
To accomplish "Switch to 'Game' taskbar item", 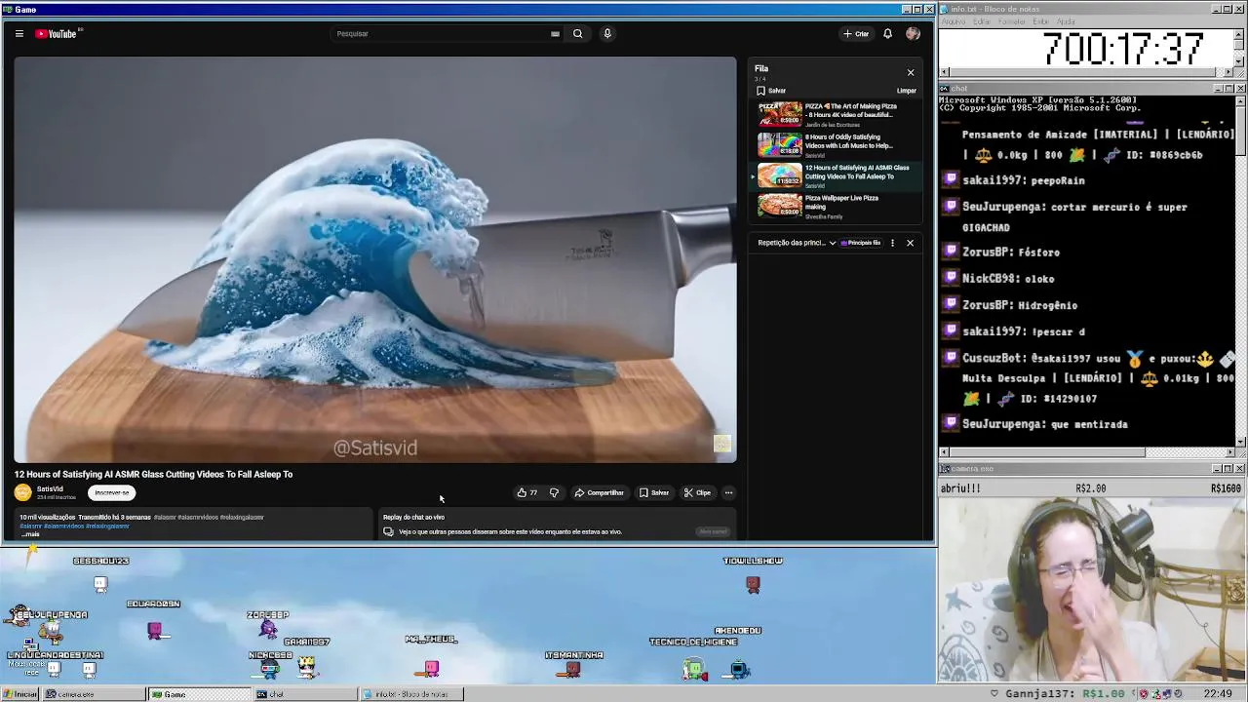I will tap(198, 694).
